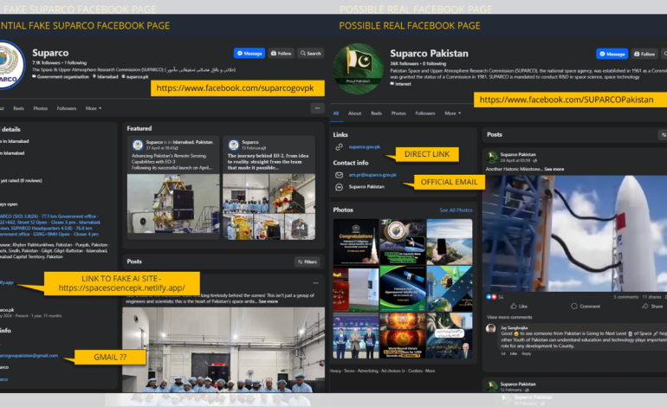Select All tab on Suparco Pakistan page
The width and height of the screenshot is (667, 407).
tap(335, 113)
